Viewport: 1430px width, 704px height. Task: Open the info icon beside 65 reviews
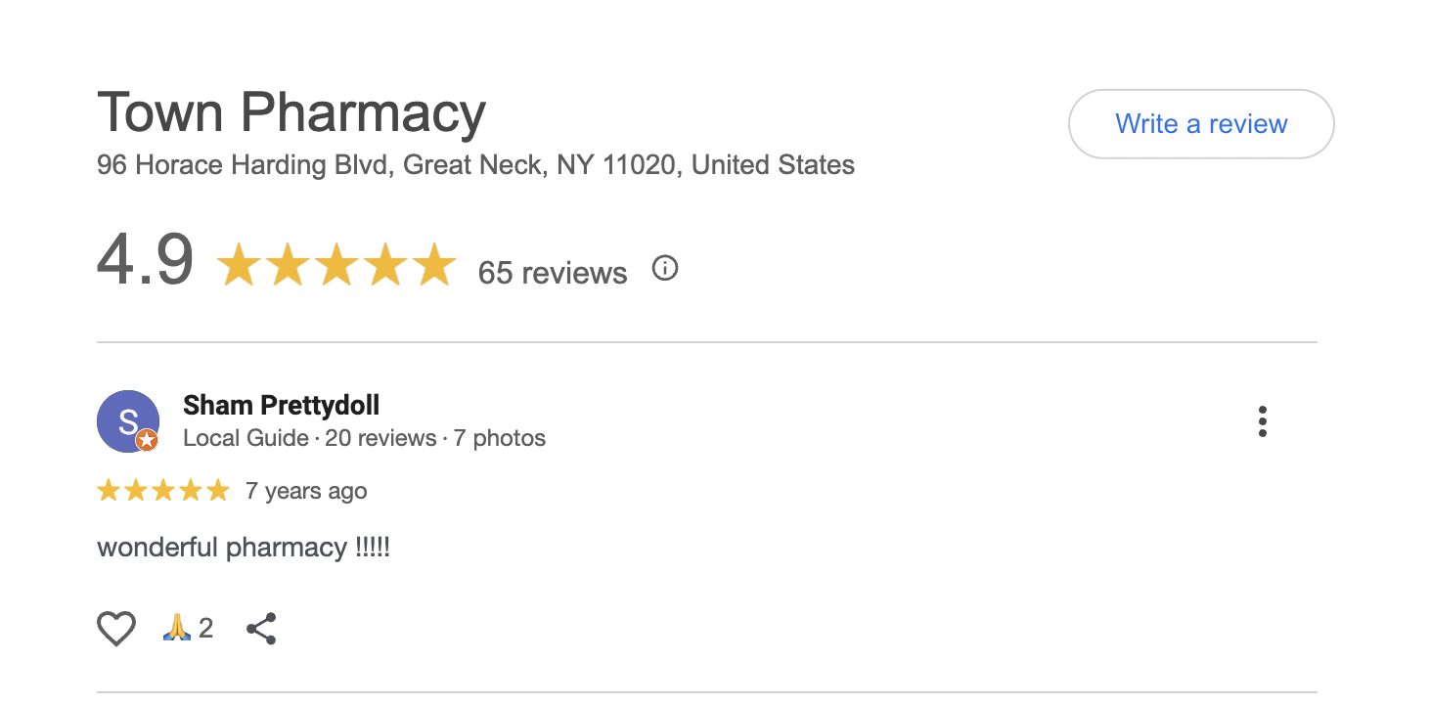[665, 268]
